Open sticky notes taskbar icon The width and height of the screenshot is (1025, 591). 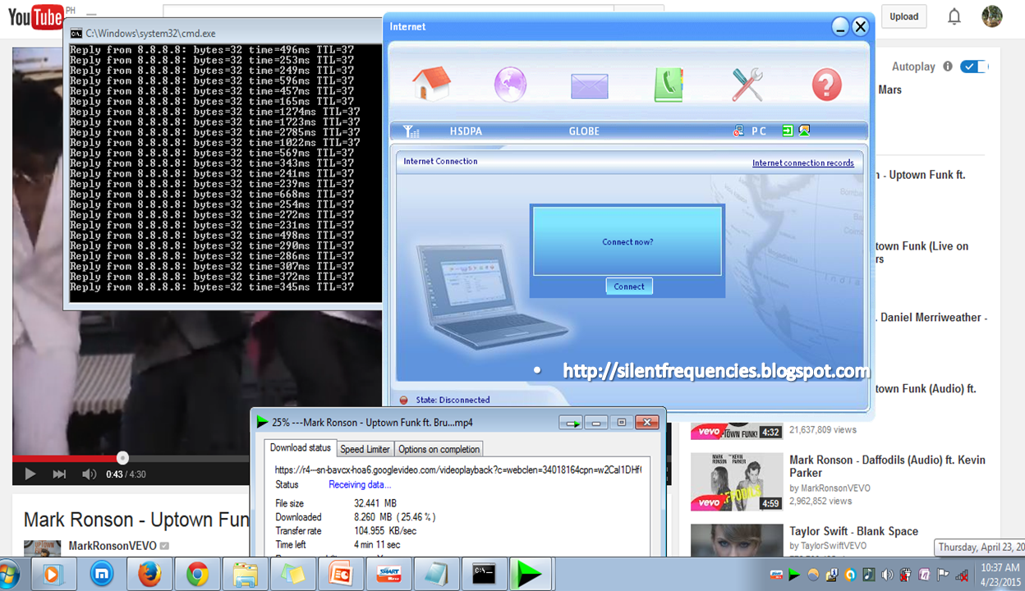293,575
